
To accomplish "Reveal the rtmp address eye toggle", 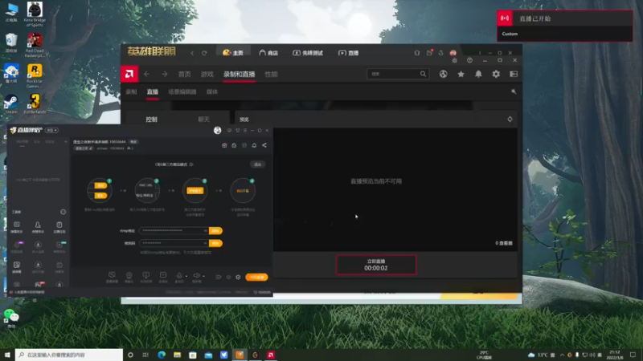I will 206,231.
